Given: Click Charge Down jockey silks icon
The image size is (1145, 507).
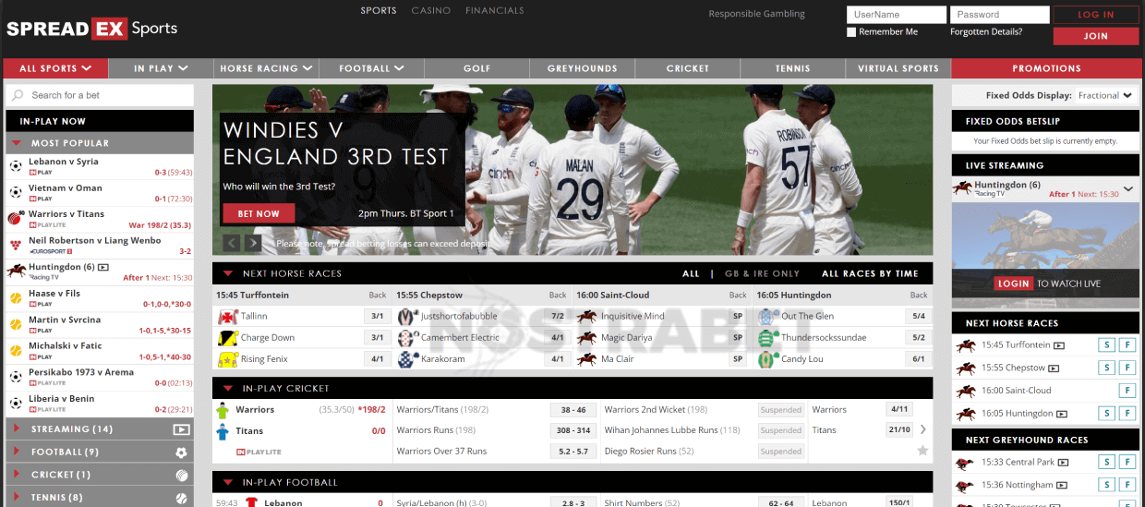Looking at the screenshot, I should tap(227, 338).
